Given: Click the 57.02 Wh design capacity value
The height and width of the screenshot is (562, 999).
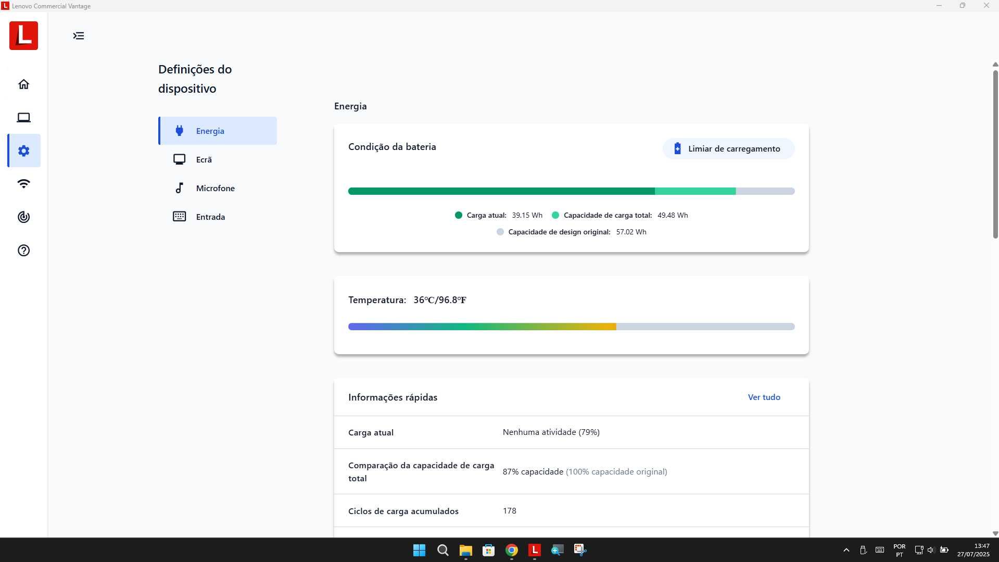Looking at the screenshot, I should click(631, 232).
